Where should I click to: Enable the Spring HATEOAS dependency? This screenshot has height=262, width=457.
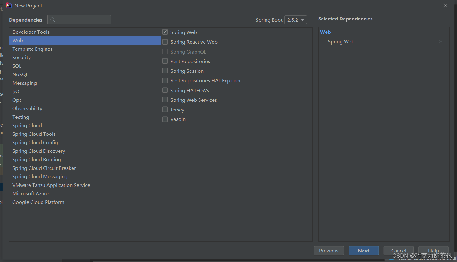coord(165,90)
